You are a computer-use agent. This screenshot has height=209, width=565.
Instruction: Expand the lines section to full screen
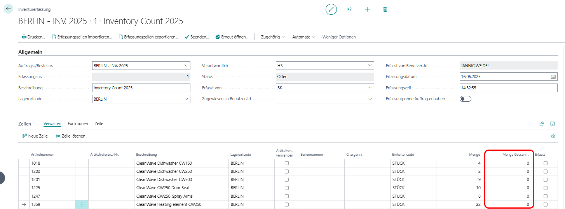point(553,124)
